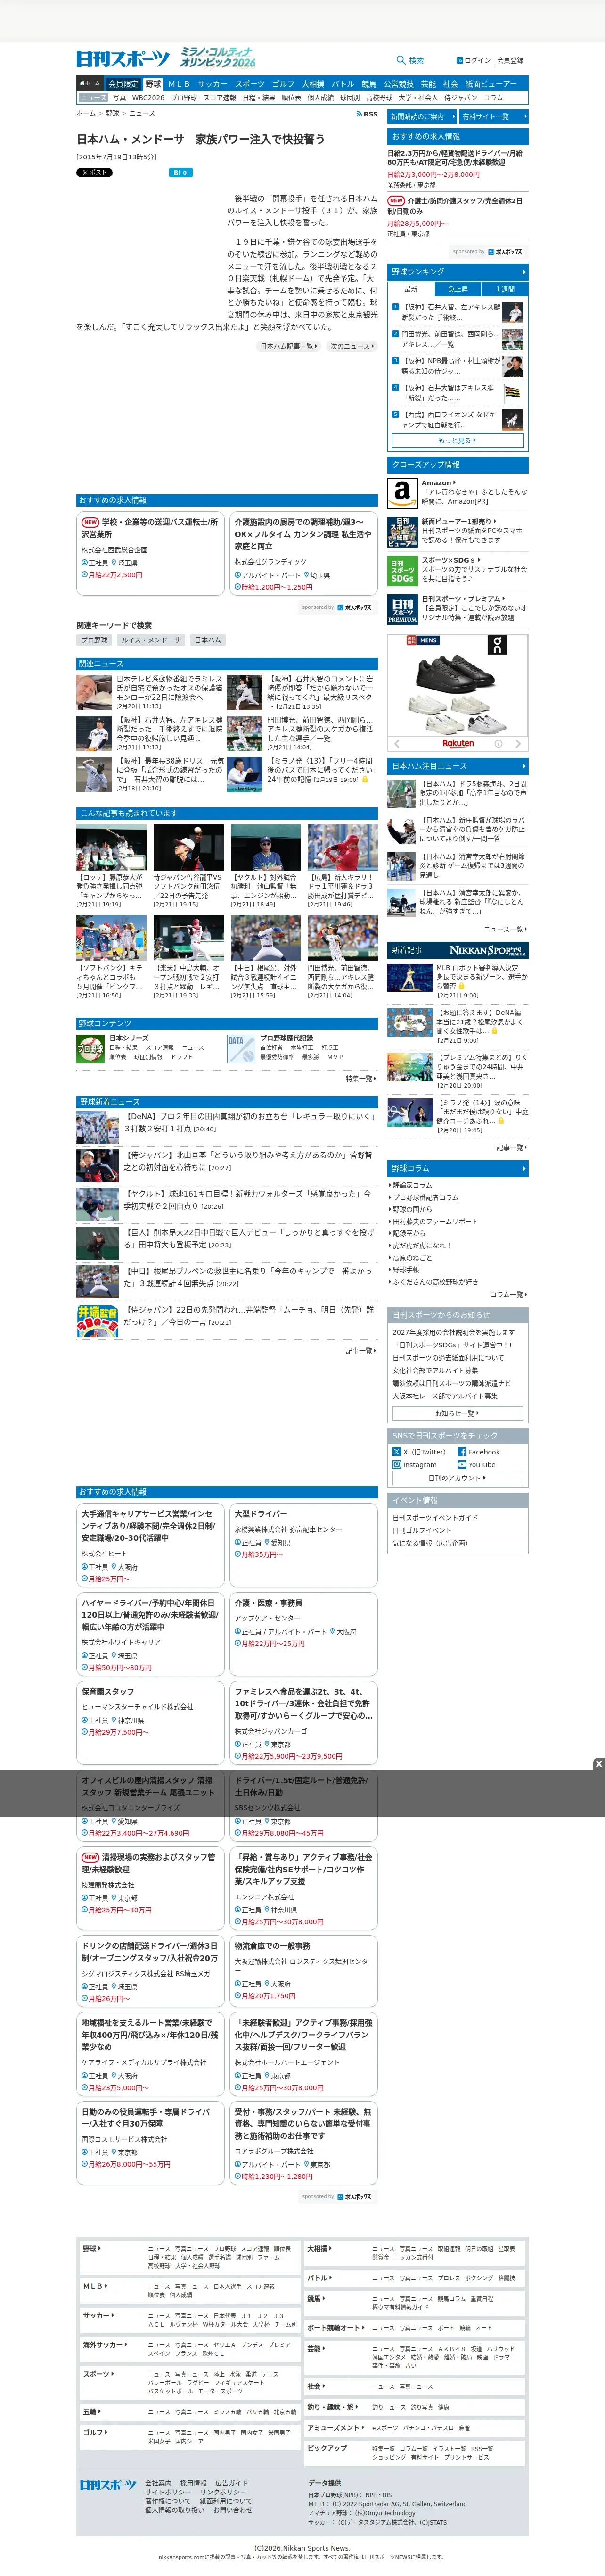Select 写真 in sub navigation
The image size is (605, 2576).
[x=119, y=98]
